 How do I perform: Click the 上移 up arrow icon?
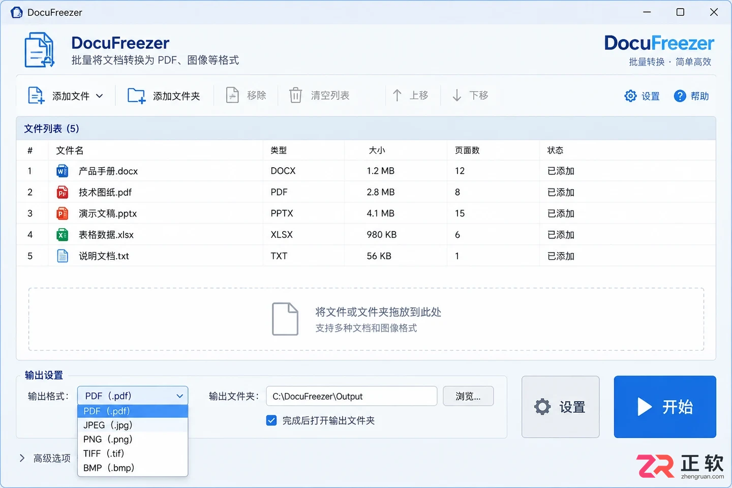pos(397,95)
